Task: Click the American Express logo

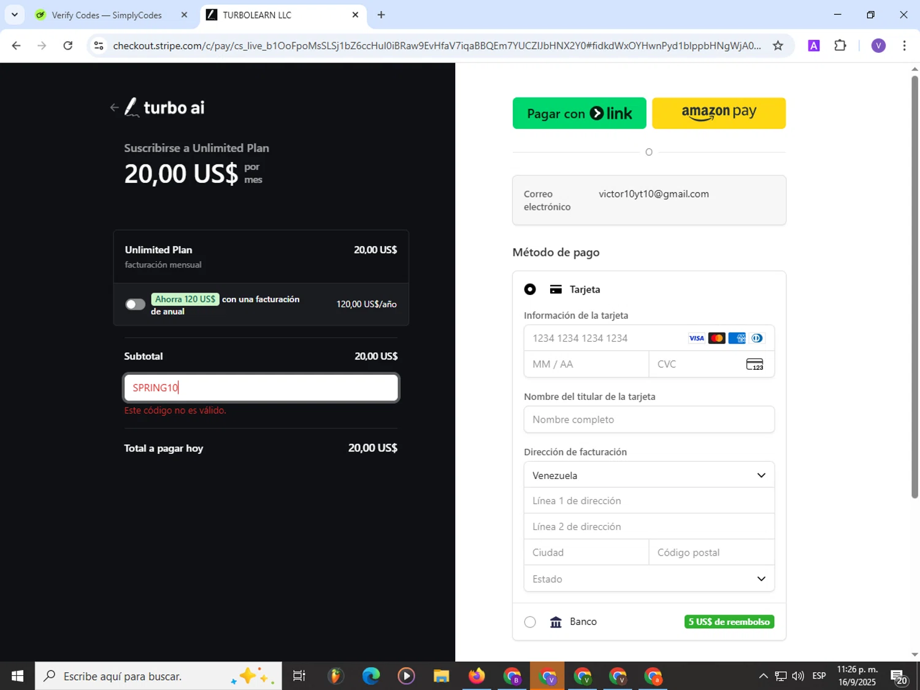Action: pos(737,339)
